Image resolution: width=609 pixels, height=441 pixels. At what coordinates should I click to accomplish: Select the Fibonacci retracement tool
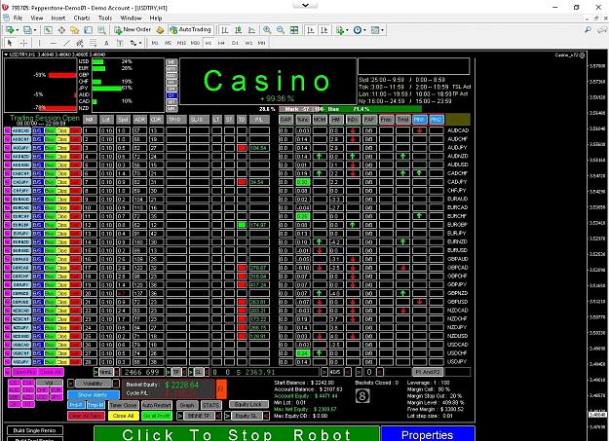(x=94, y=43)
